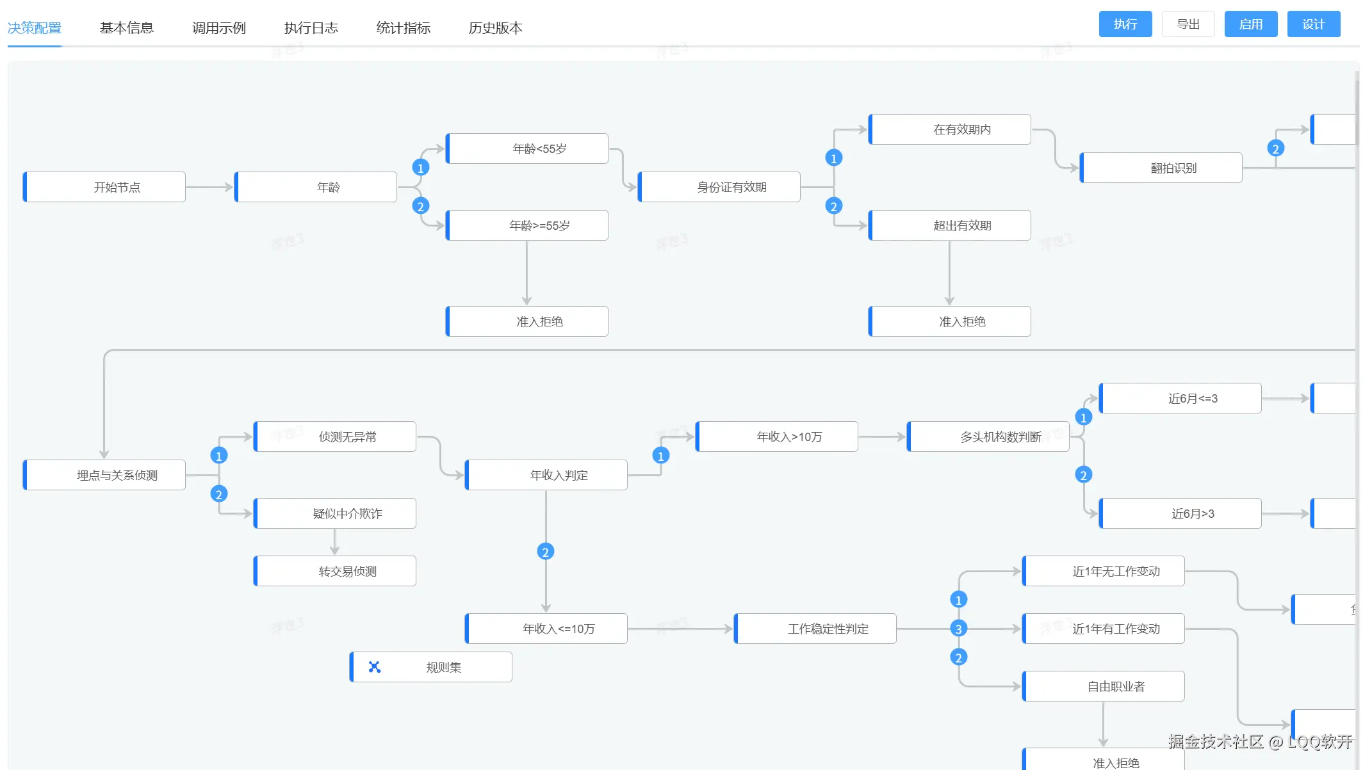Open 历史版本 tab
The image size is (1372, 770).
pos(495,28)
